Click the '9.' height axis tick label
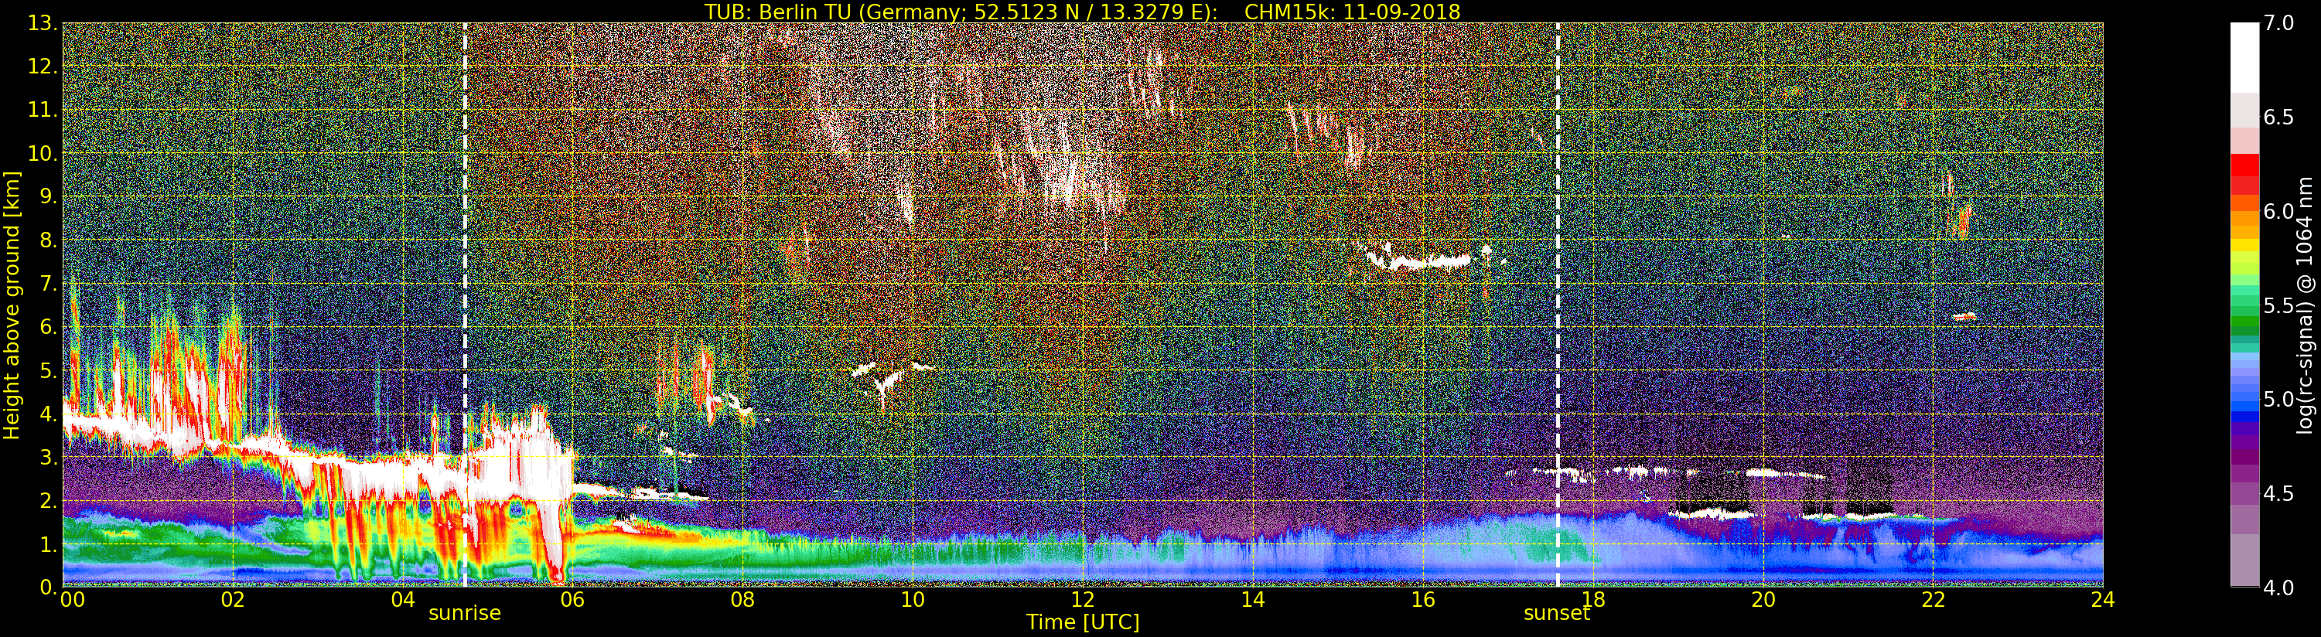This screenshot has height=637, width=2321. 49,196
